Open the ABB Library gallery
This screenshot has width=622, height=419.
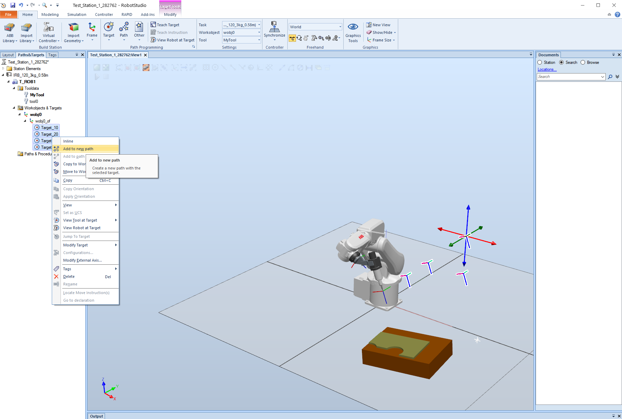click(x=10, y=33)
